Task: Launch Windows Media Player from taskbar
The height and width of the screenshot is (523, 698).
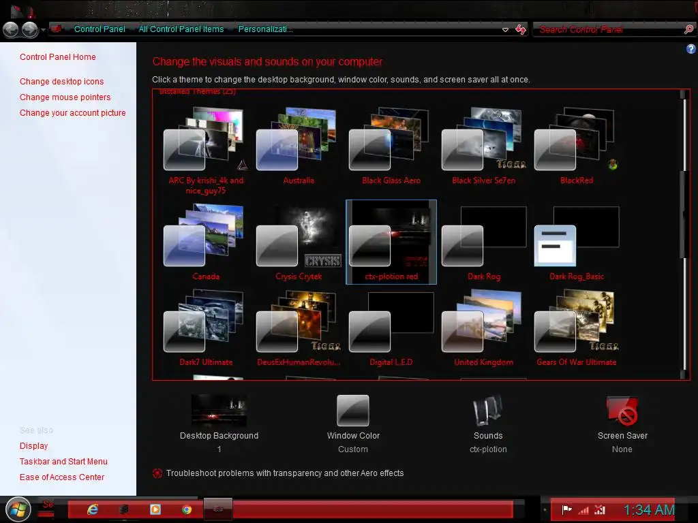Action: 155,509
